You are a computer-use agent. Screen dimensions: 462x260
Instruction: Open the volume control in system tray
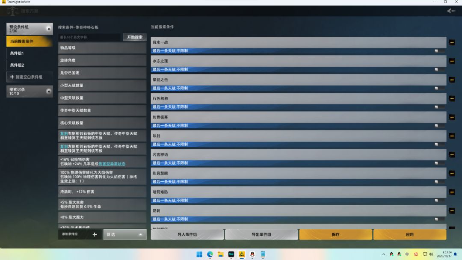431,254
